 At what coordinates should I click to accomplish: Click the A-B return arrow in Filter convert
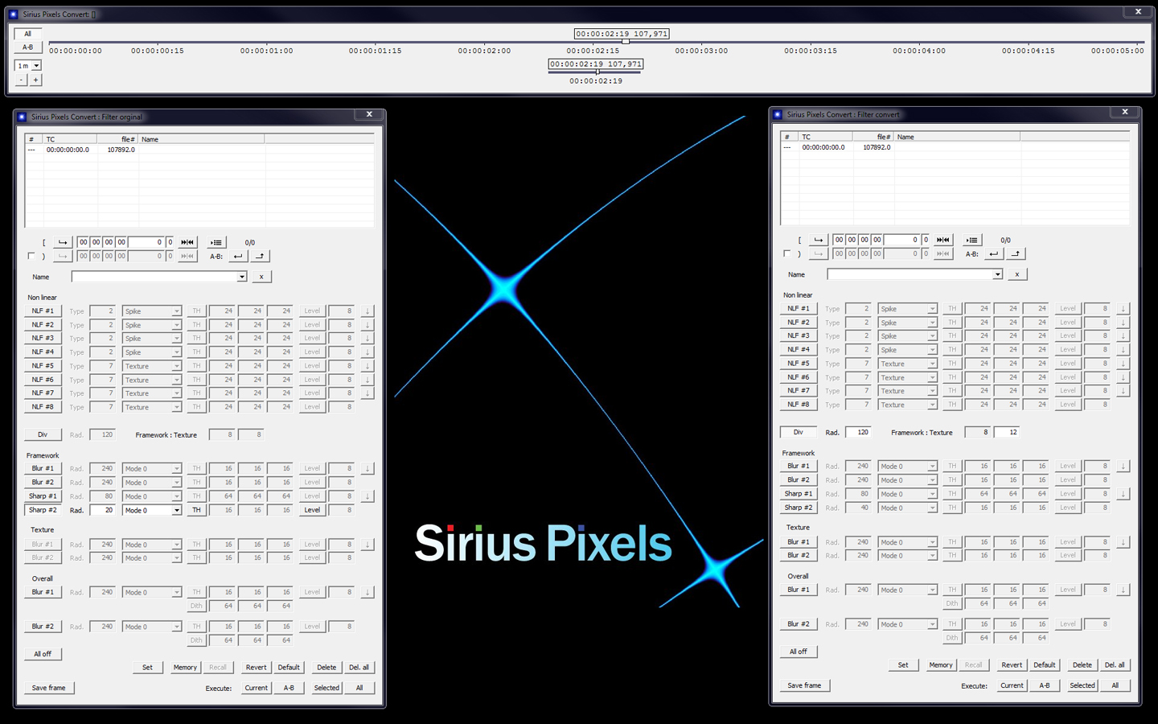click(994, 253)
